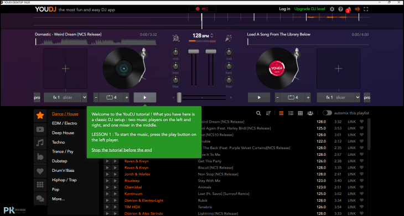The height and width of the screenshot is (216, 404).
Task: Switch to compact list view icon
Action: pos(281,113)
